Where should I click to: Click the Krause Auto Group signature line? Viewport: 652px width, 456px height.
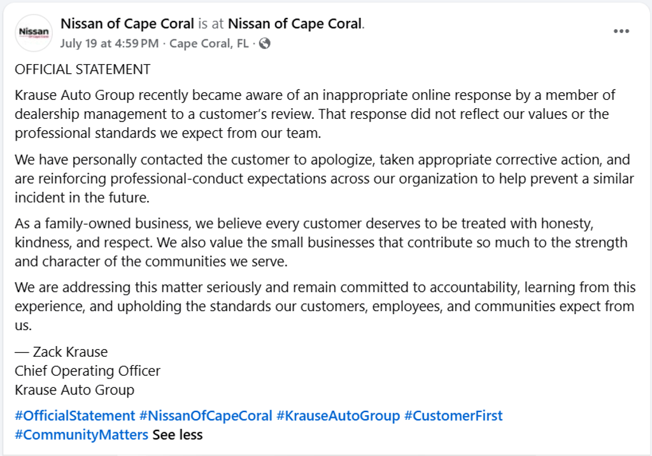point(74,390)
